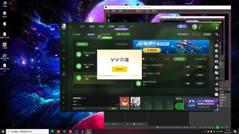Click the custom install link in YY dialog
Image resolution: width=239 pixels, height=134 pixels.
[135, 76]
